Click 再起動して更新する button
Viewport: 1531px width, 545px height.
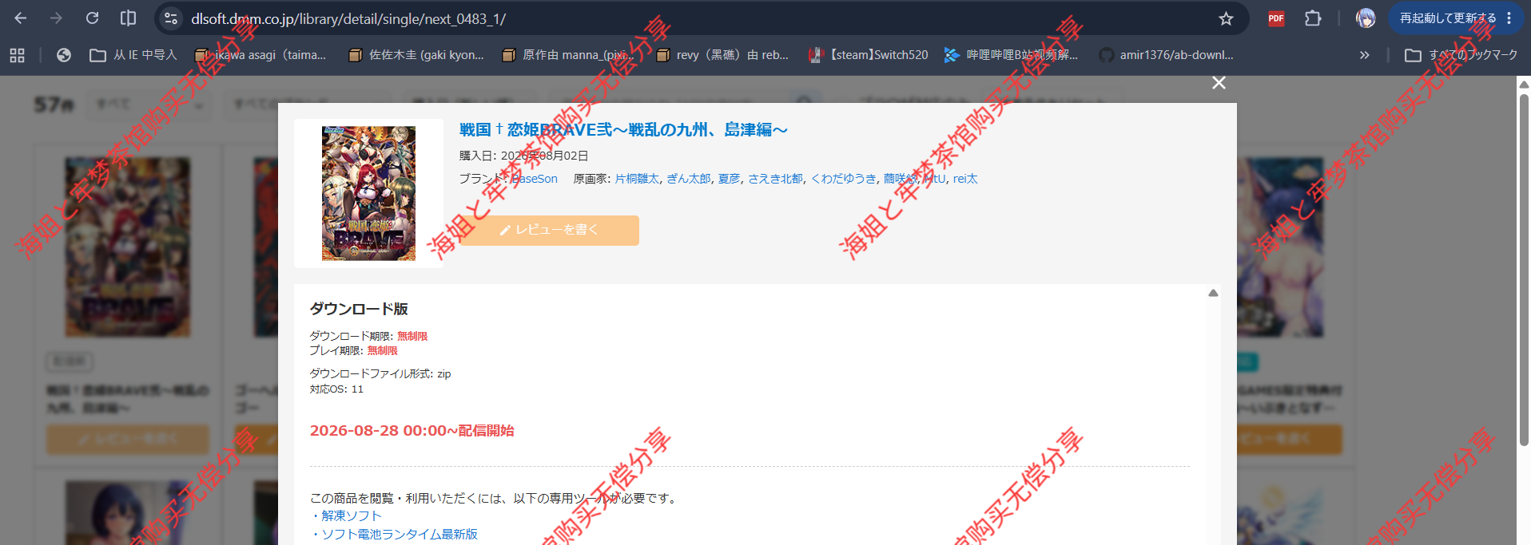[x=1447, y=18]
